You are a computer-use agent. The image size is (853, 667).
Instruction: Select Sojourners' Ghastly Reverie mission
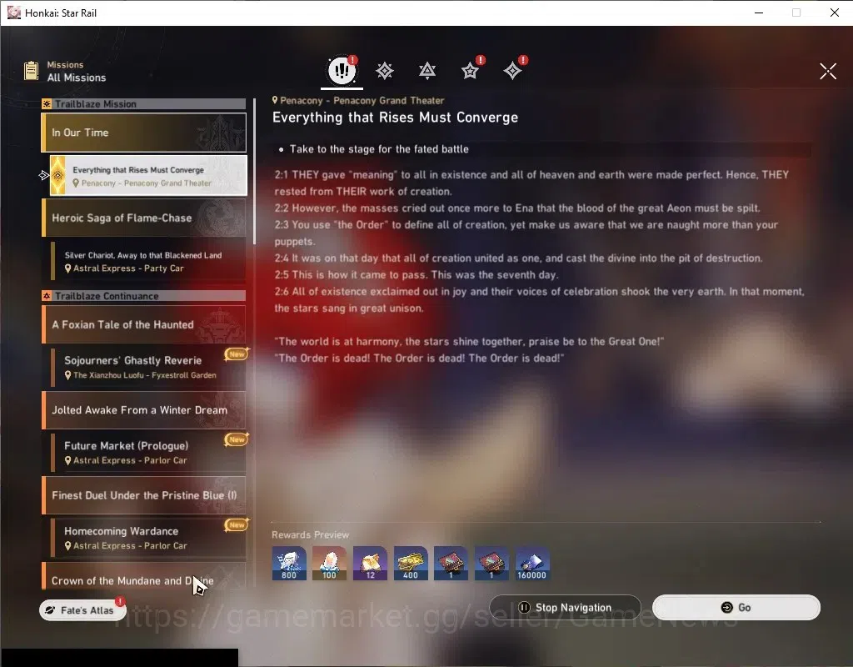(x=148, y=367)
